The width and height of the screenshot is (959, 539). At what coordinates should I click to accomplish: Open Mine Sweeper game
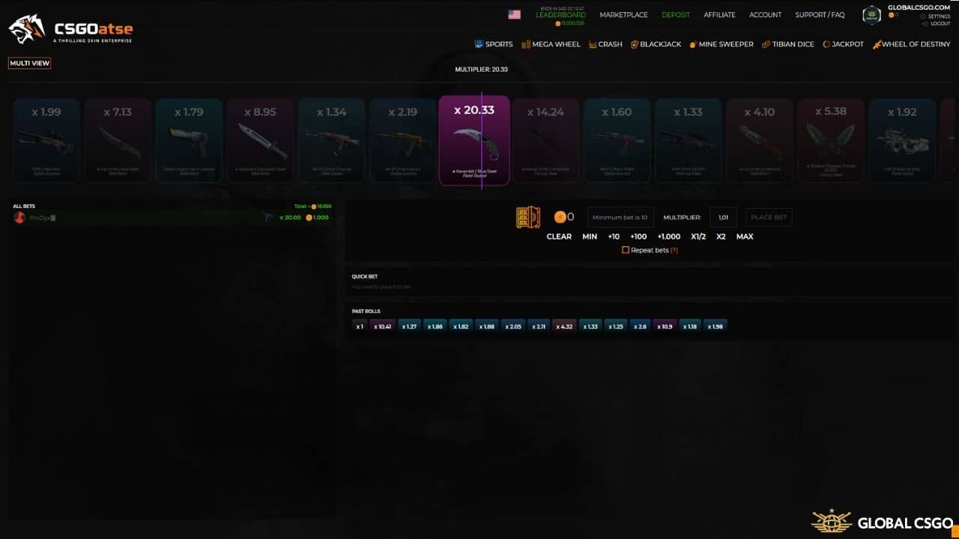(721, 44)
